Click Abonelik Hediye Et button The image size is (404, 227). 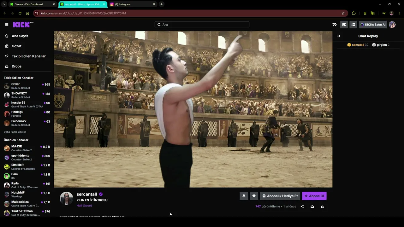pyautogui.click(x=280, y=196)
